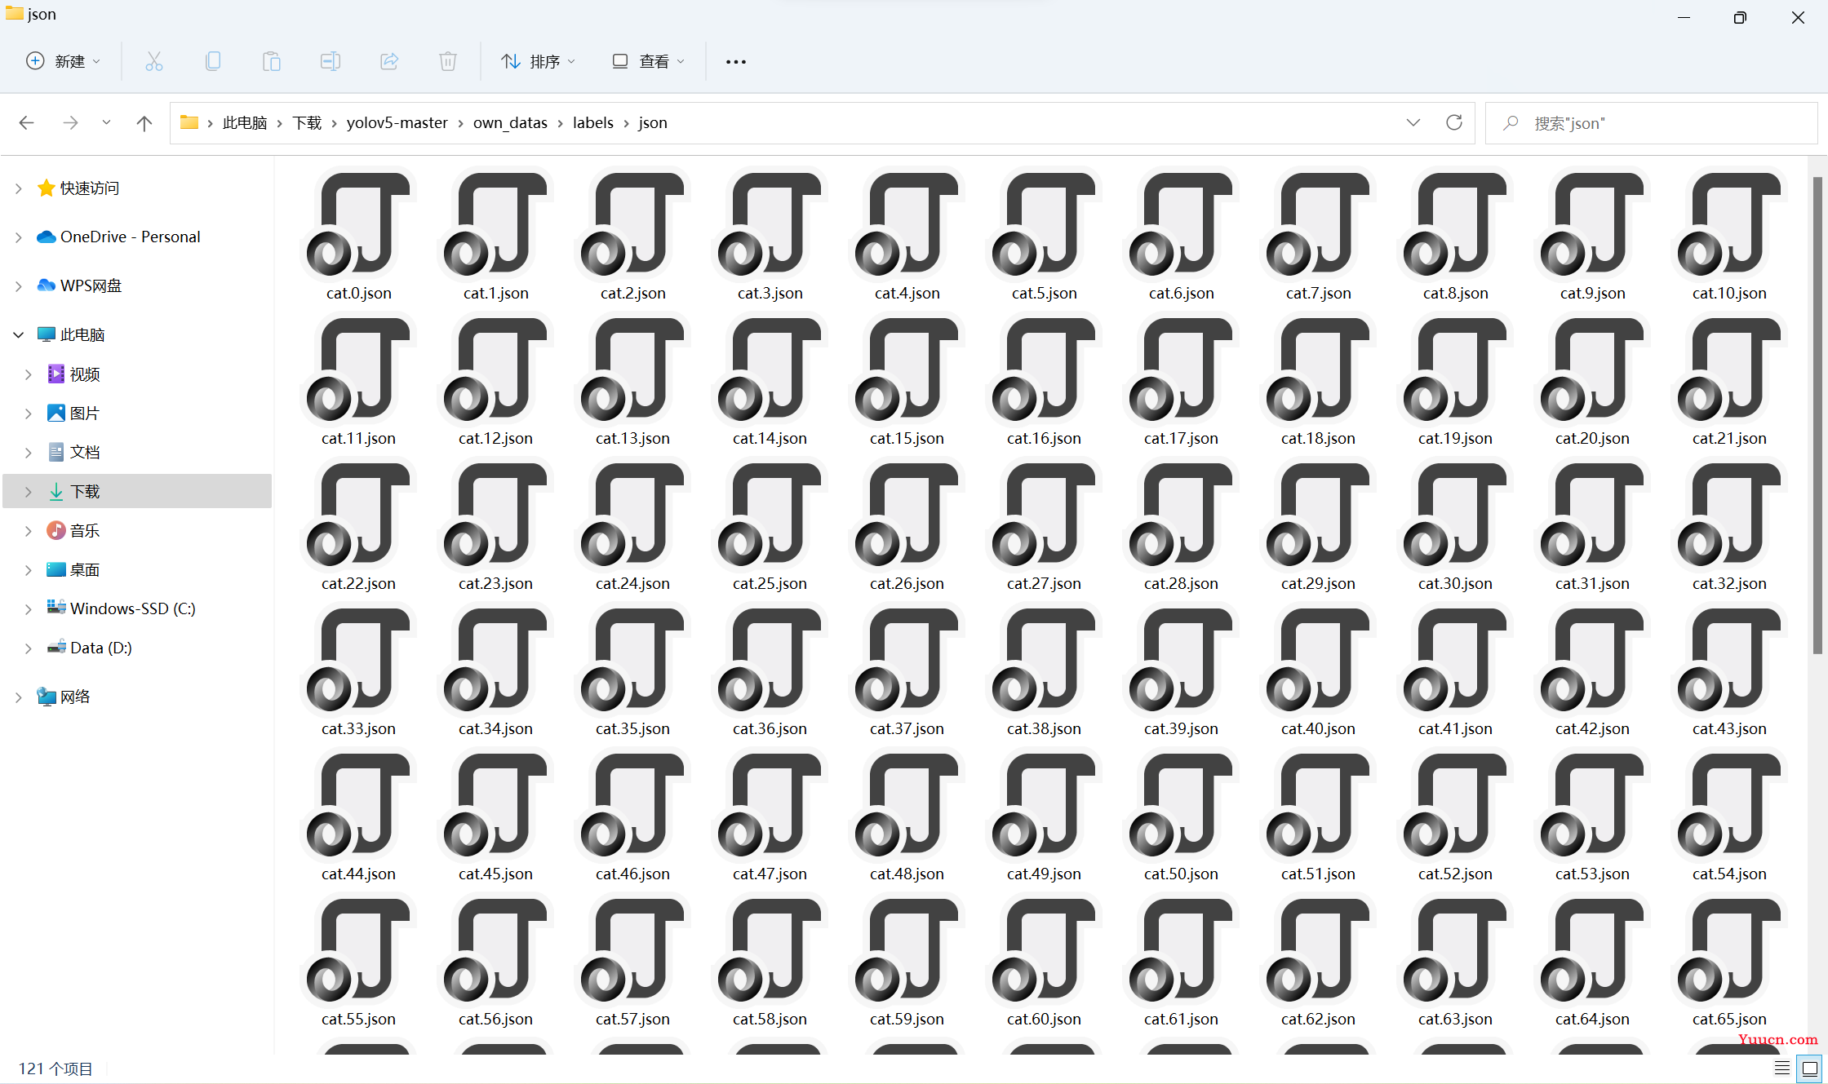This screenshot has width=1828, height=1084.
Task: Click the search "json" input field
Action: click(1652, 123)
